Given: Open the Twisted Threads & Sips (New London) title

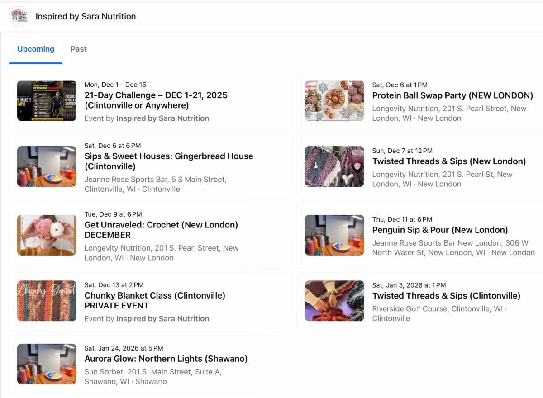Looking at the screenshot, I should [449, 161].
